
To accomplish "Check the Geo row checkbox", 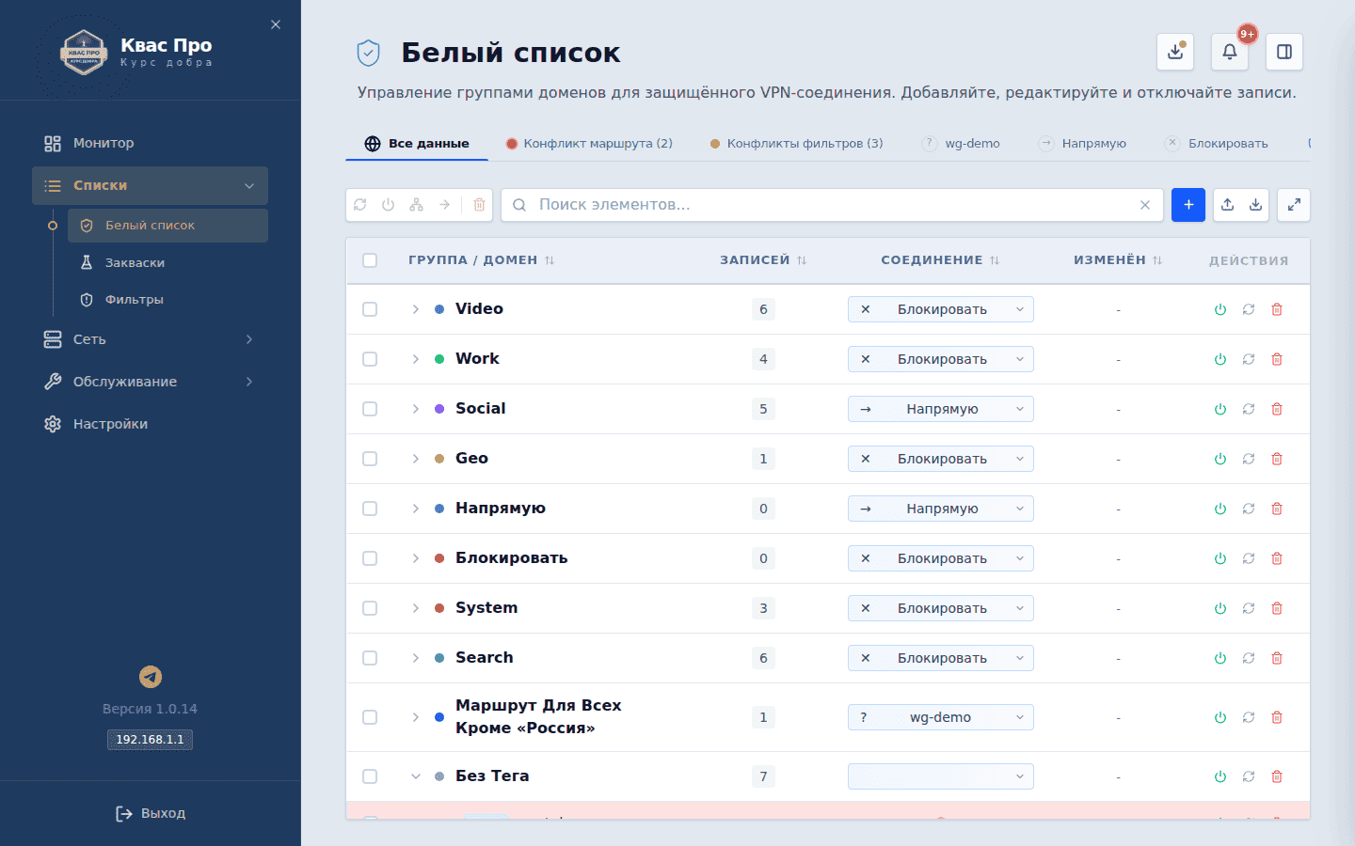I will tap(370, 459).
